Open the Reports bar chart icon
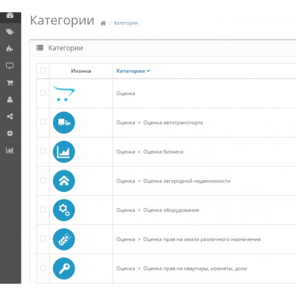The width and height of the screenshot is (296, 296). [x=10, y=150]
